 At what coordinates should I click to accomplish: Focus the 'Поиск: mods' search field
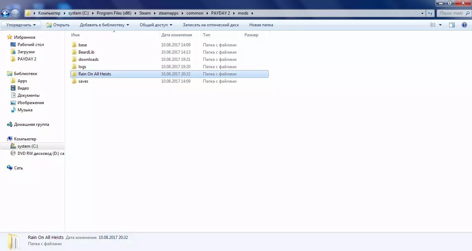(453, 13)
